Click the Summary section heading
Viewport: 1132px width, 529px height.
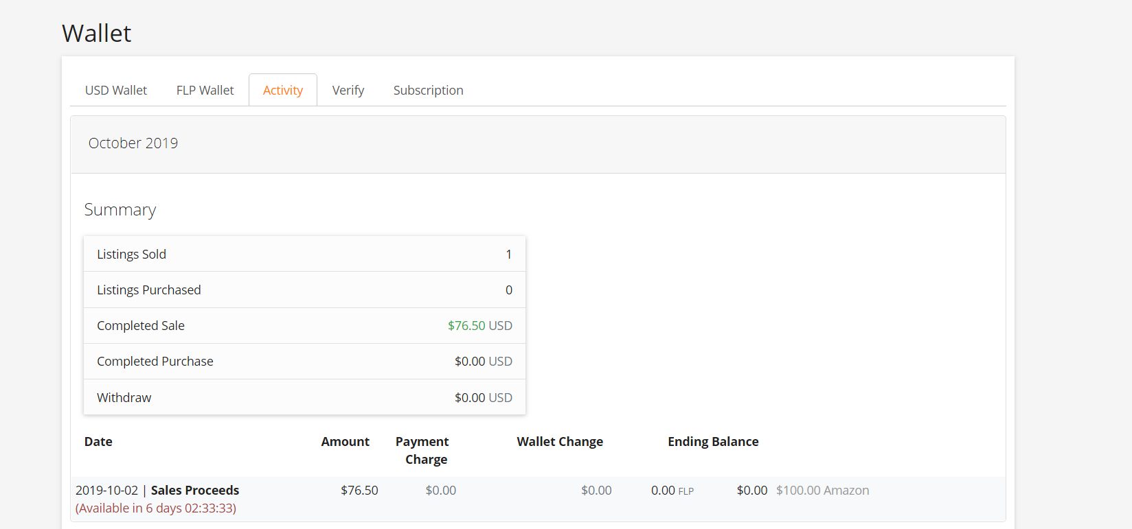120,210
